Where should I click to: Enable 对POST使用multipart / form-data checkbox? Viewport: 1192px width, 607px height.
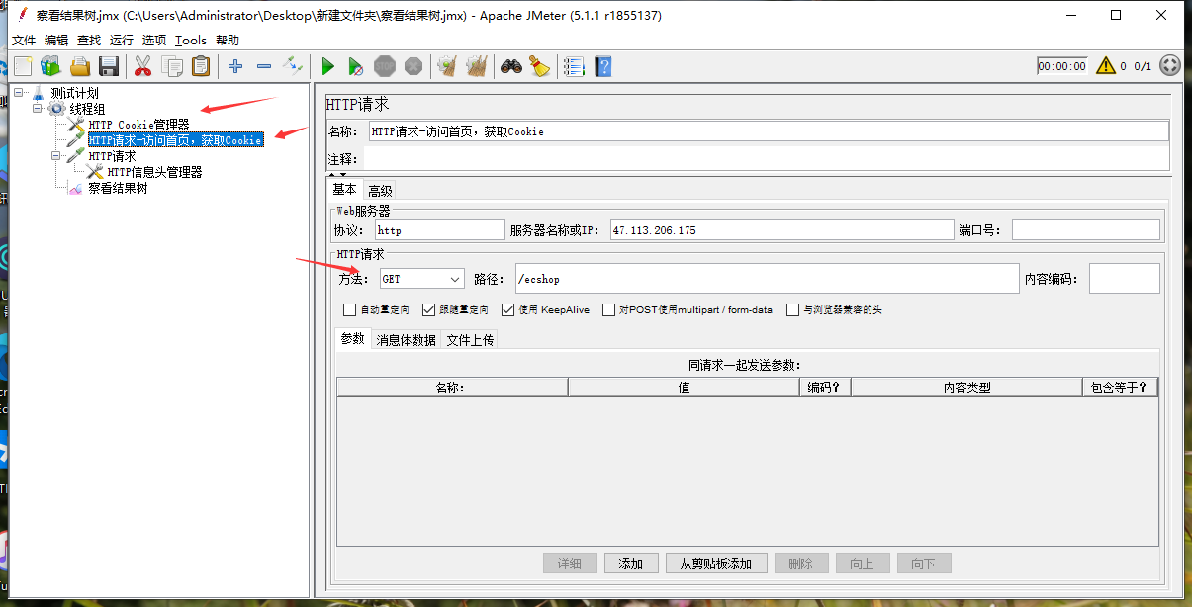click(608, 309)
